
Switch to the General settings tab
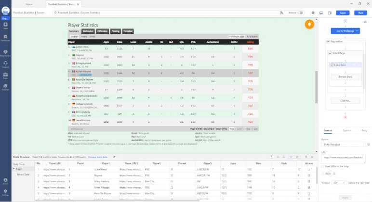(328, 131)
